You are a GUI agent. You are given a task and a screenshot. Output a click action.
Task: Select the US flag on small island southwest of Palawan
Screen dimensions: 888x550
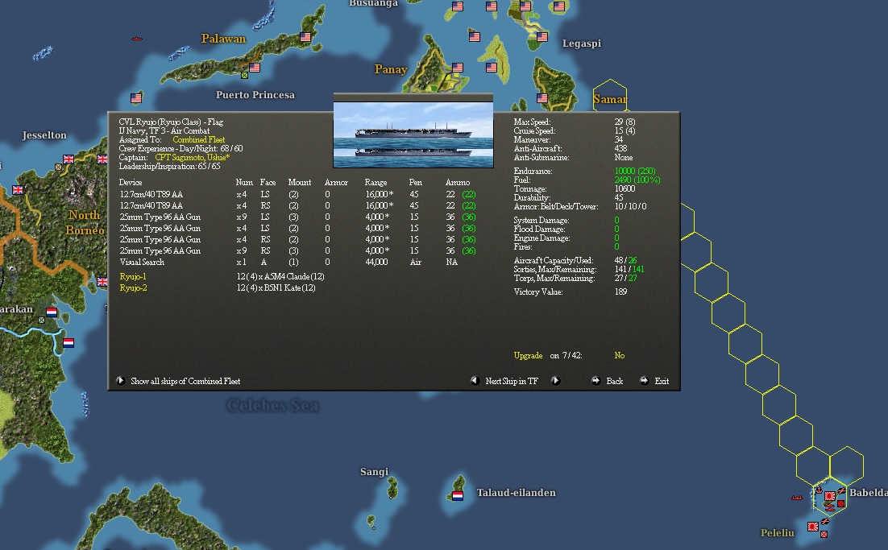(136, 98)
